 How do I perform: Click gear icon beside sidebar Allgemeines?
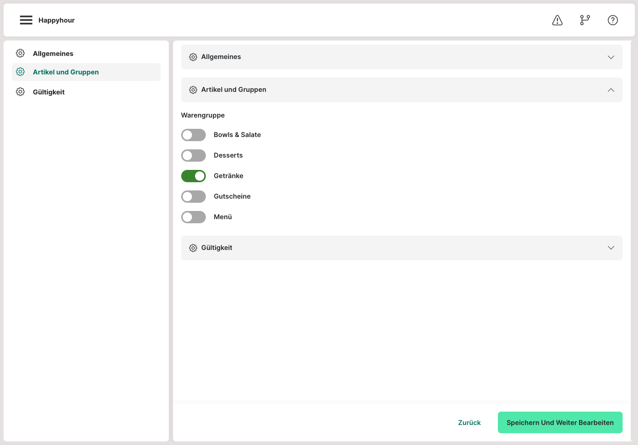[x=21, y=53]
